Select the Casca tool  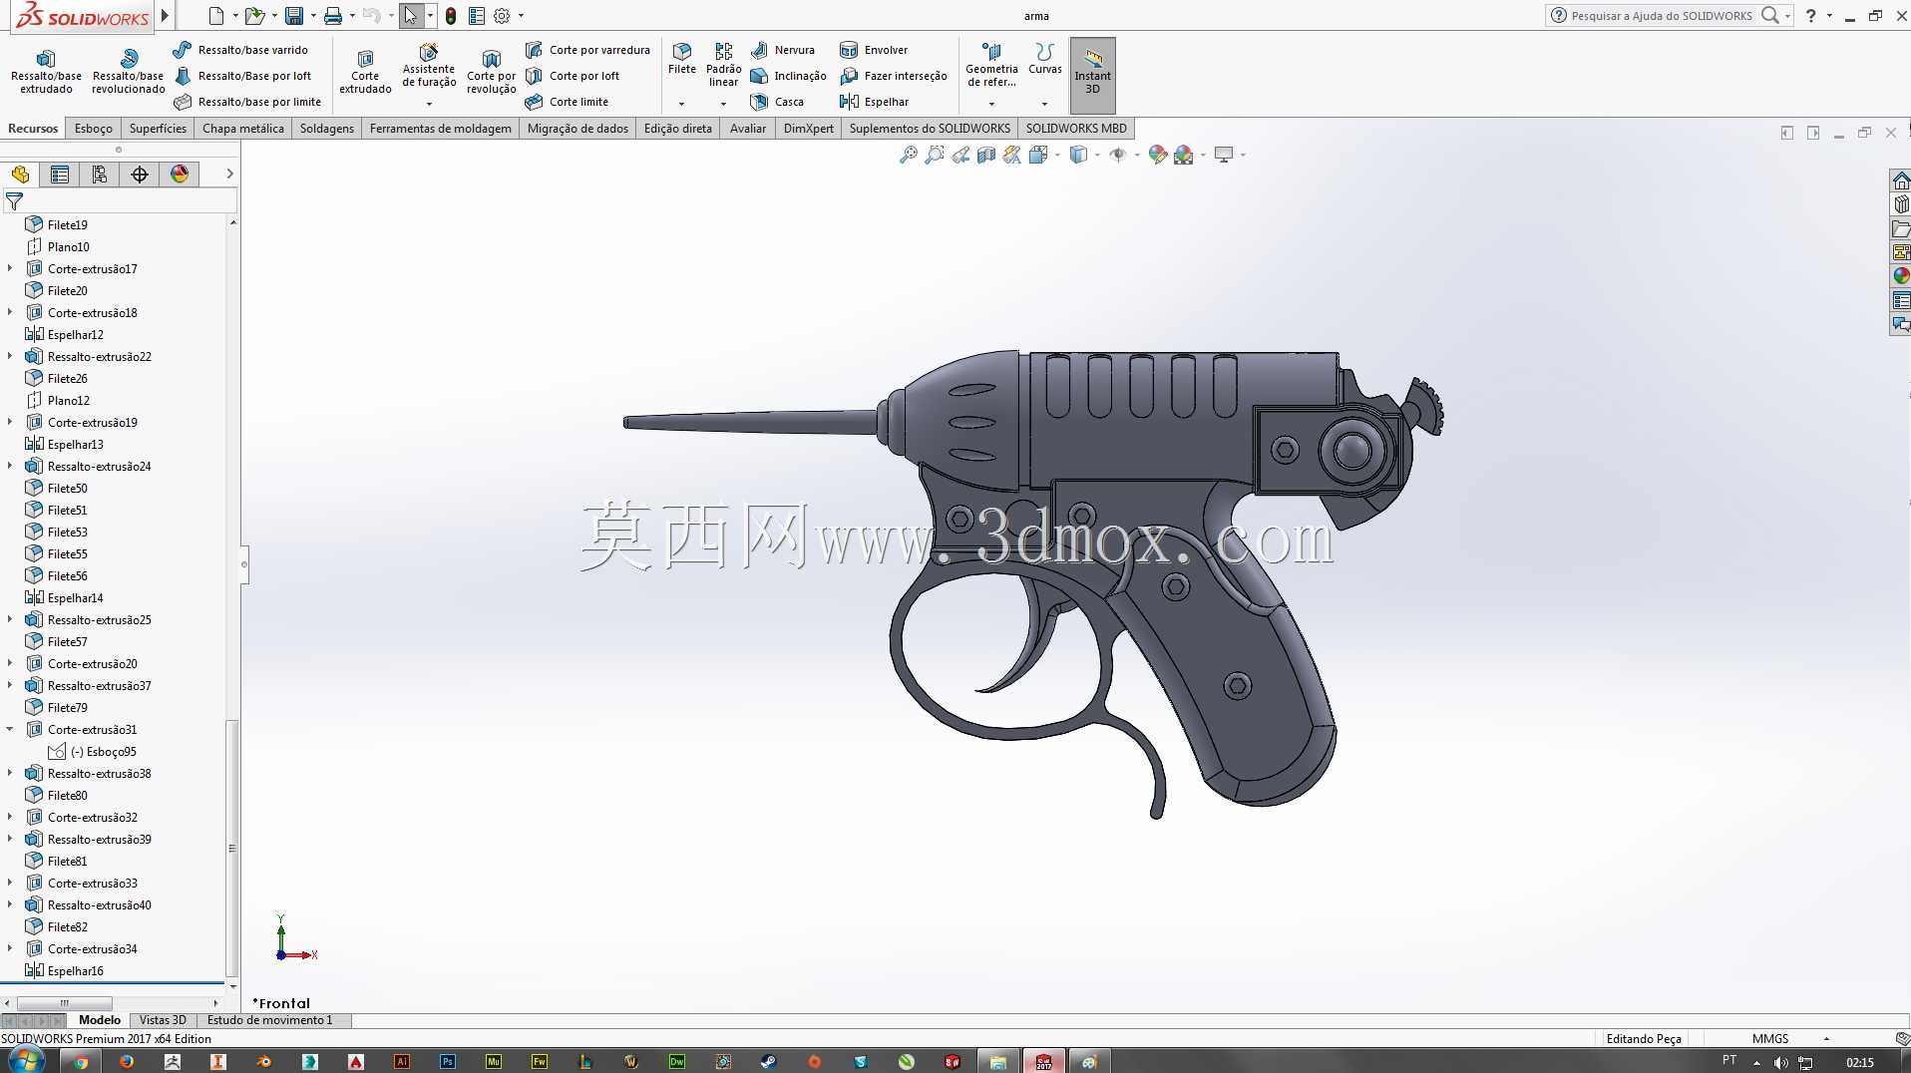(x=777, y=102)
